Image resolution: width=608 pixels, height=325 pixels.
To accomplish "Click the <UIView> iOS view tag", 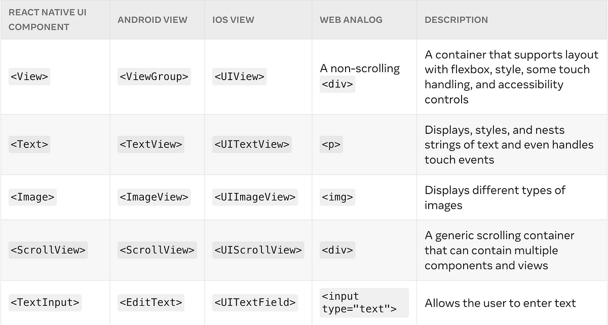I will point(239,77).
